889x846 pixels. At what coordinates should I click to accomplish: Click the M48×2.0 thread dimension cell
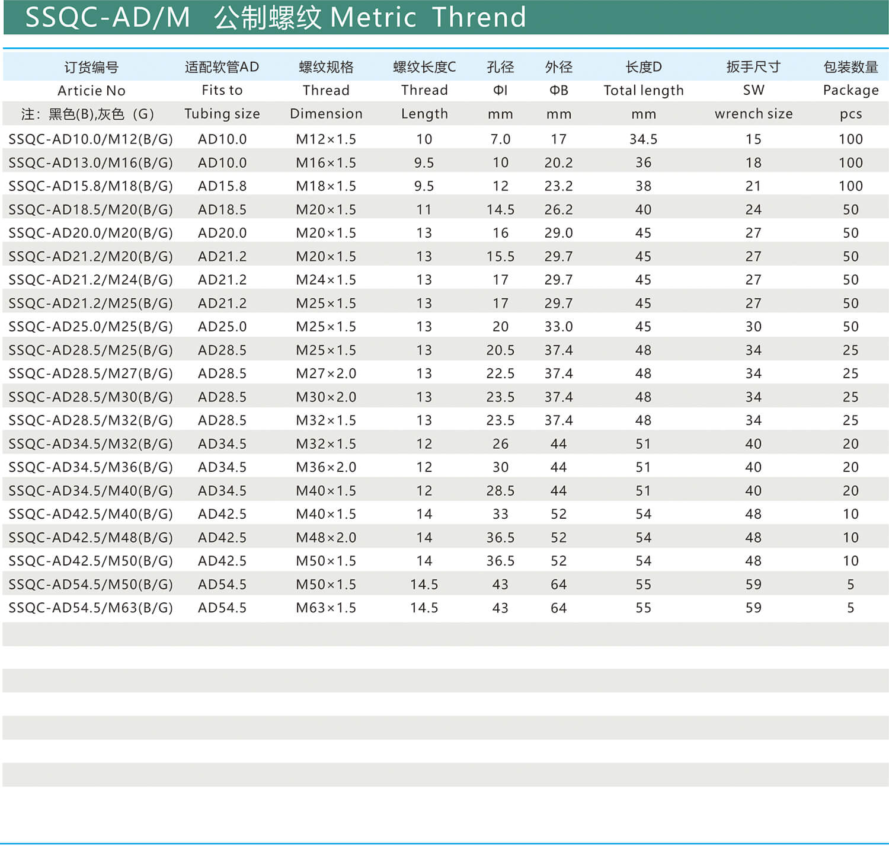(x=326, y=538)
